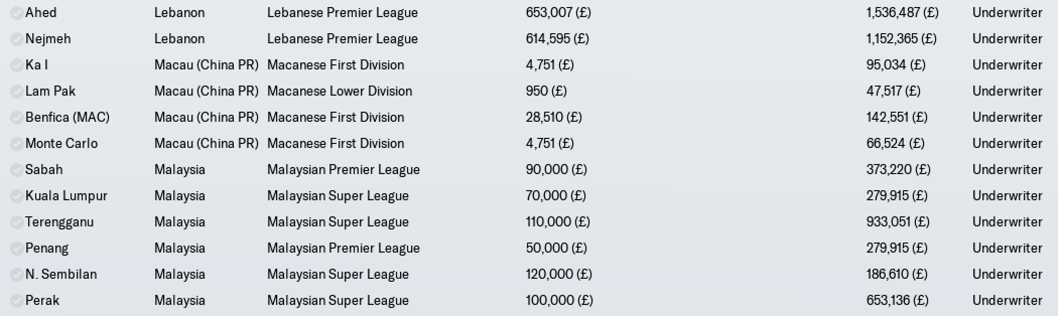The height and width of the screenshot is (316, 1058).
Task: Click the check icon beside Kuala Lumpur
Action: point(17,196)
